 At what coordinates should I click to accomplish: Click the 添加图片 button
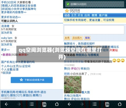click(x=77, y=38)
